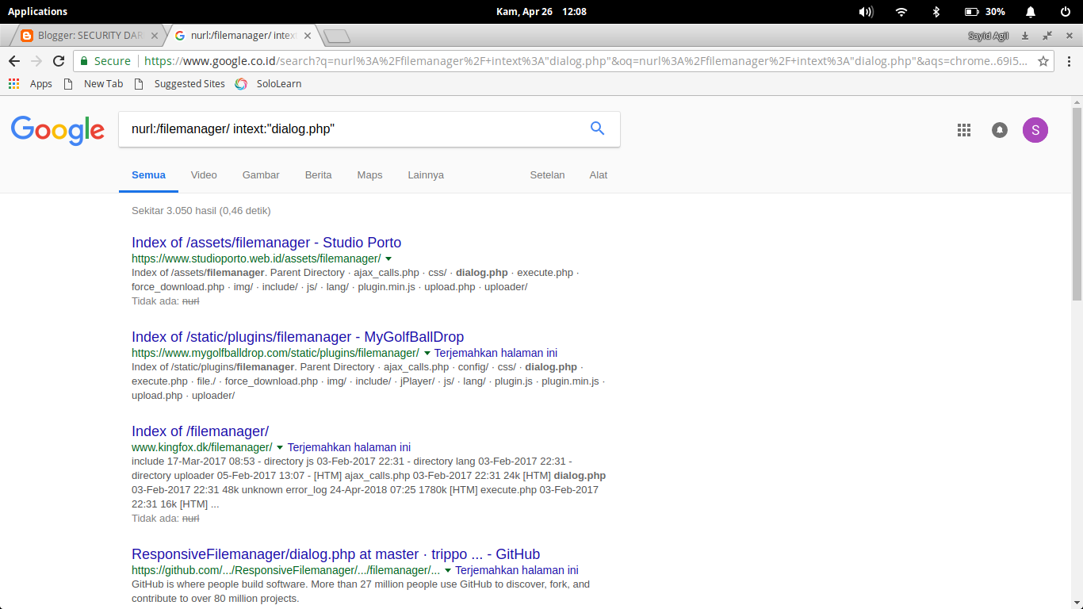Open a new tab button
The image size is (1083, 609).
[x=337, y=36]
